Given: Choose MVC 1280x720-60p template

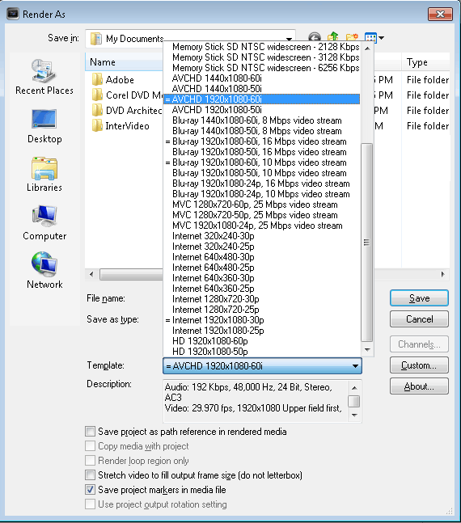Looking at the screenshot, I should coord(262,205).
